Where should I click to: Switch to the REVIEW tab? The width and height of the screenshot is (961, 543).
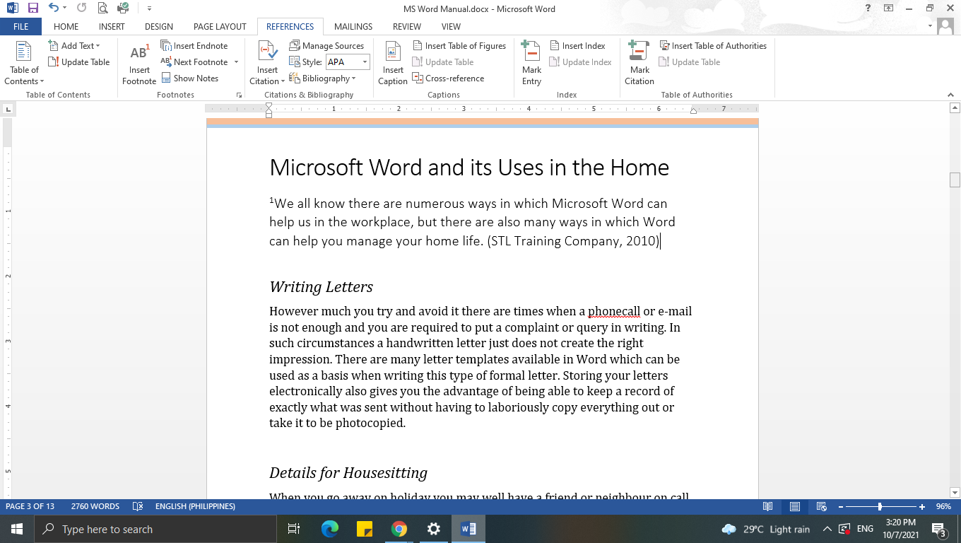point(407,26)
